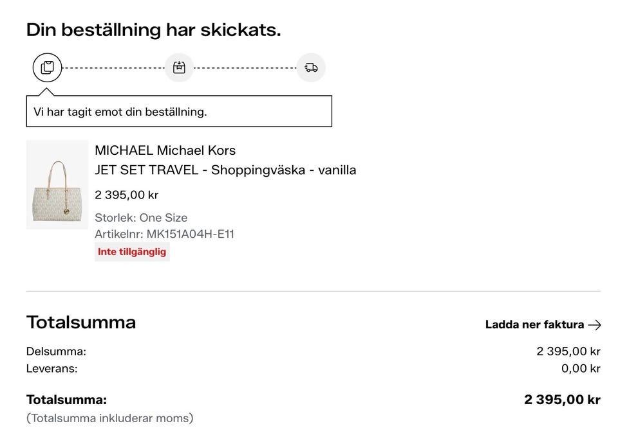Click the bold Totalsumma total of 2 395,00 kr
This screenshot has width=618, height=444.
(562, 399)
